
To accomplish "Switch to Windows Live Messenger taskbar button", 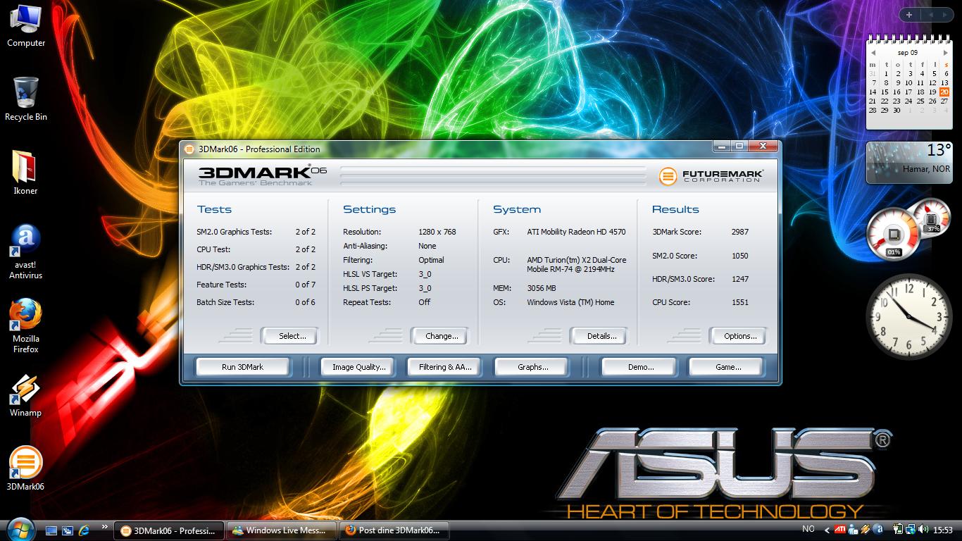I will click(281, 530).
